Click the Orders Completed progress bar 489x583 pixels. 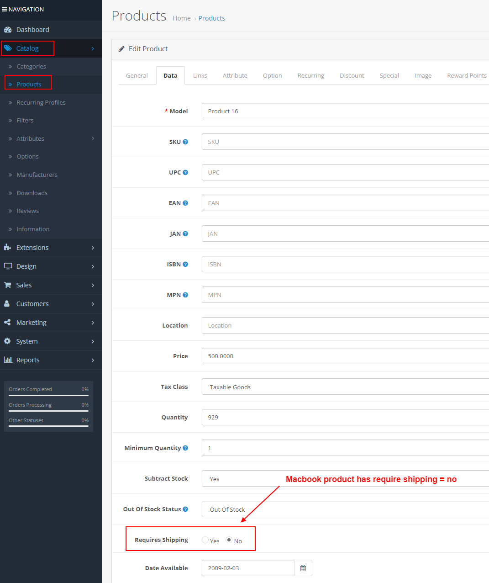(48, 395)
